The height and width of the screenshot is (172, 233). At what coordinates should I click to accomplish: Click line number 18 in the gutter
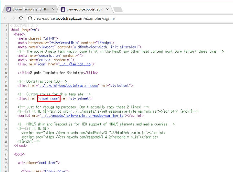(x=6, y=99)
